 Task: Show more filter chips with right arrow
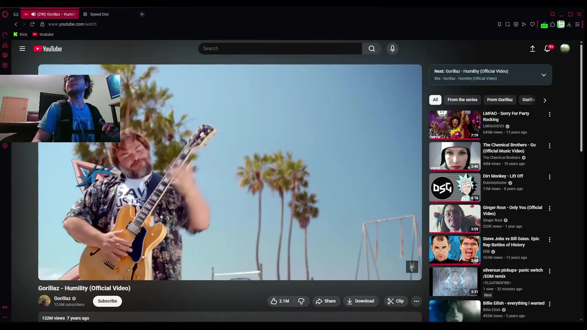click(x=545, y=100)
